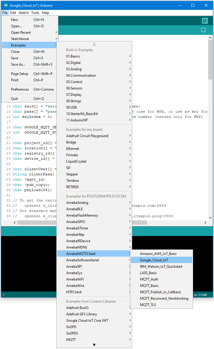Choose Close from the File menu
The height and width of the screenshot is (349, 214).
click(30, 52)
